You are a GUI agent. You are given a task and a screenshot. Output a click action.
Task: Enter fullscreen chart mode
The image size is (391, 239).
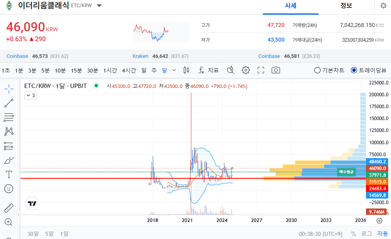[x=261, y=71]
